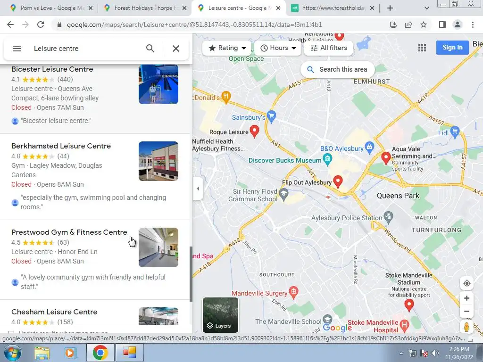Open the Rating filter dropdown
The height and width of the screenshot is (362, 483).
[227, 48]
